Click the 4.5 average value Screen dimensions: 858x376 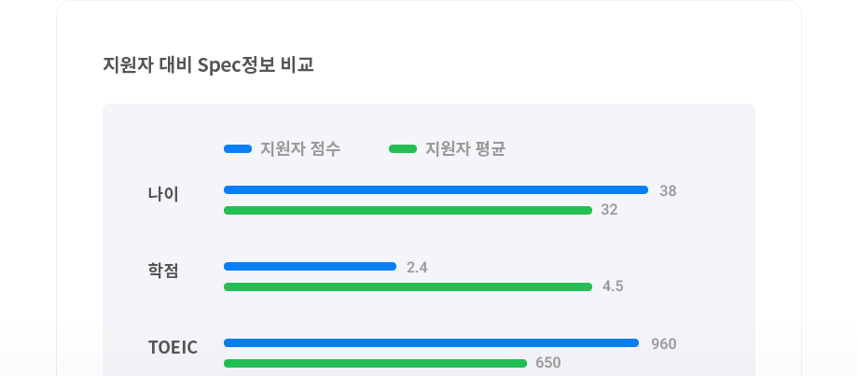click(x=613, y=286)
